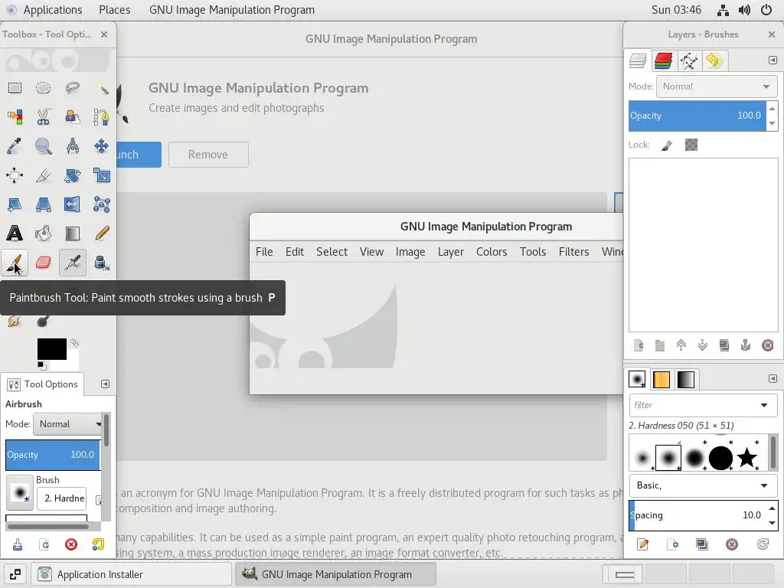Select the Paths tool
This screenshot has height=588, width=784.
(102, 117)
